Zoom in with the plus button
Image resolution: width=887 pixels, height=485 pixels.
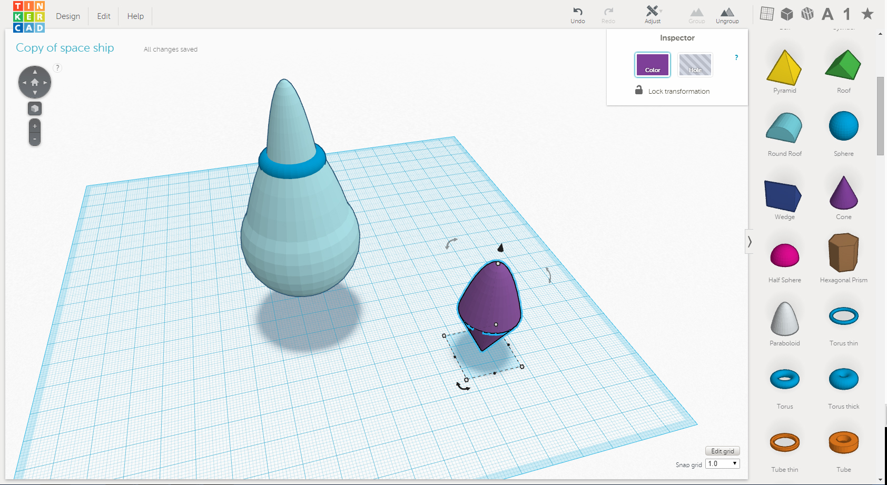[35, 126]
